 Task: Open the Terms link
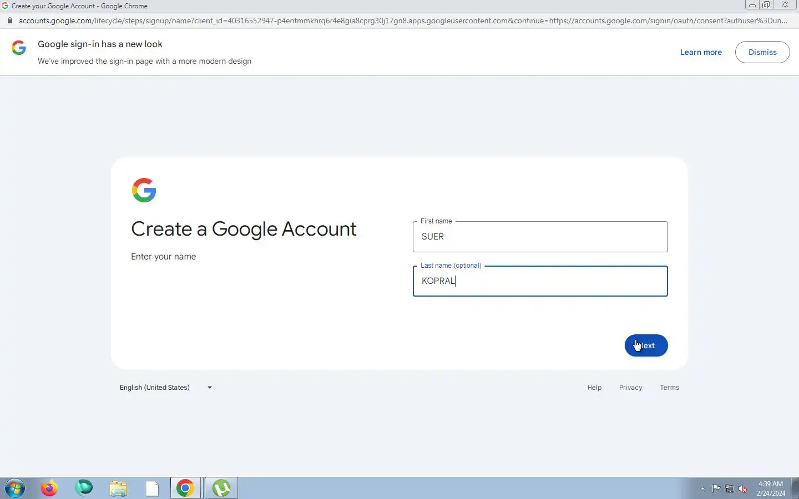coord(669,388)
